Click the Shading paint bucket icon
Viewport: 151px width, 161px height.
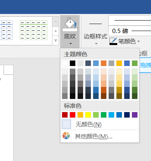[x=70, y=24]
